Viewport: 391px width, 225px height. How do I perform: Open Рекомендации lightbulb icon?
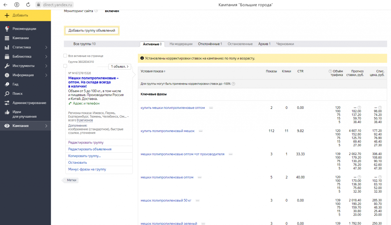(7, 29)
